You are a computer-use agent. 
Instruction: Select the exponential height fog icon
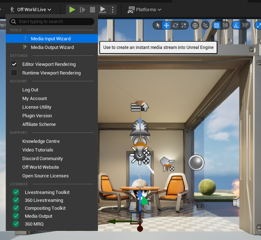click(x=139, y=107)
